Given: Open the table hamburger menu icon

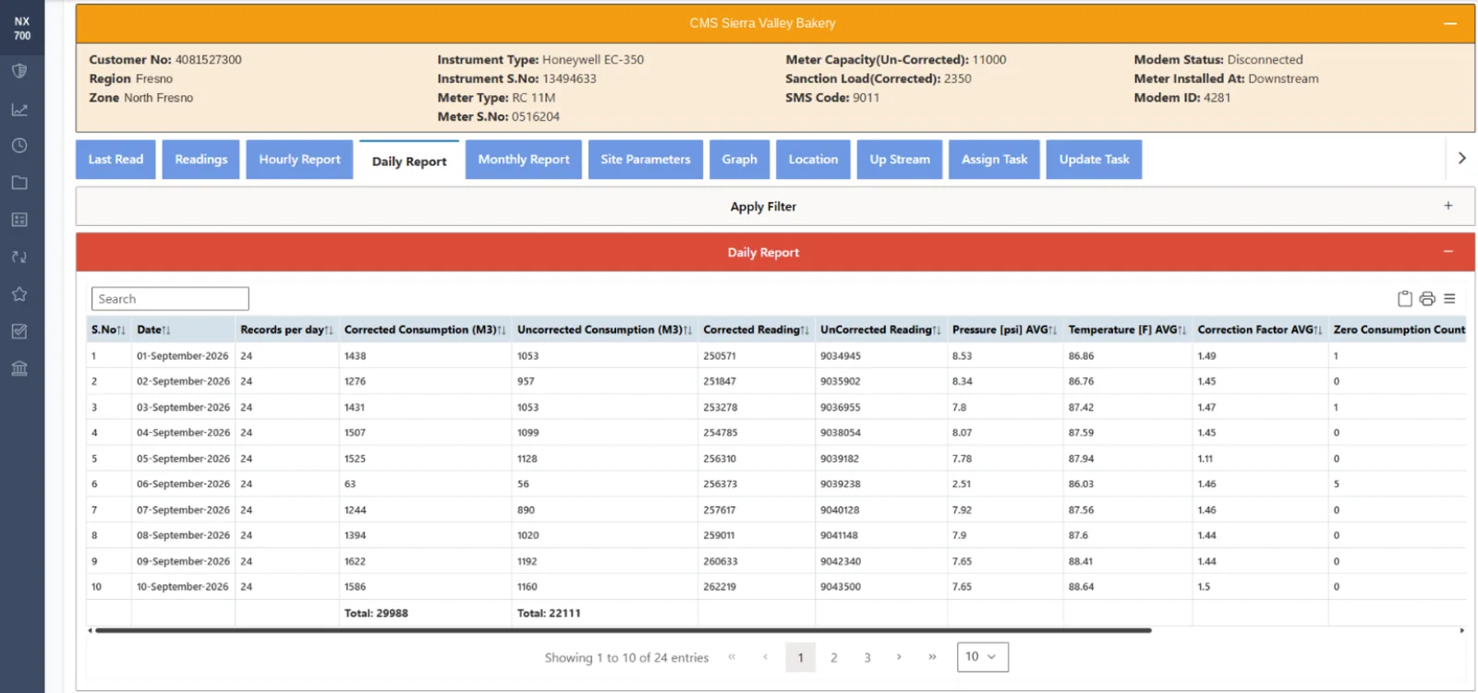Looking at the screenshot, I should 1449,299.
